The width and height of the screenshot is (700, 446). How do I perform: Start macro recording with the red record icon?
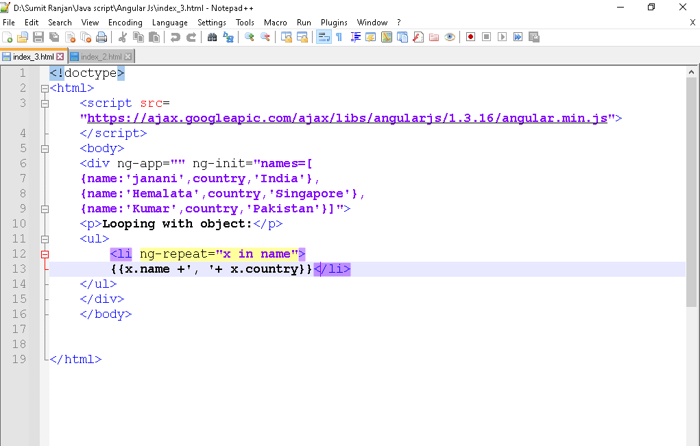coord(470,37)
